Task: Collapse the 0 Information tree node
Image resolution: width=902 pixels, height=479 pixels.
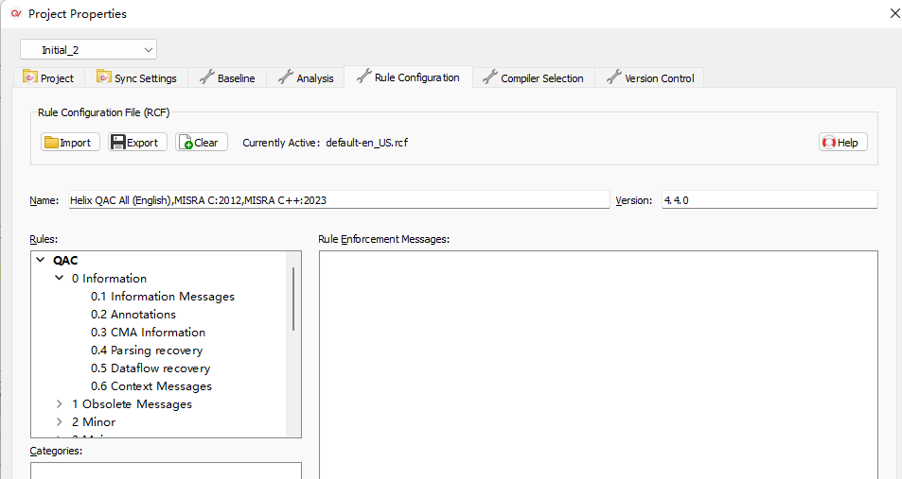Action: tap(60, 279)
